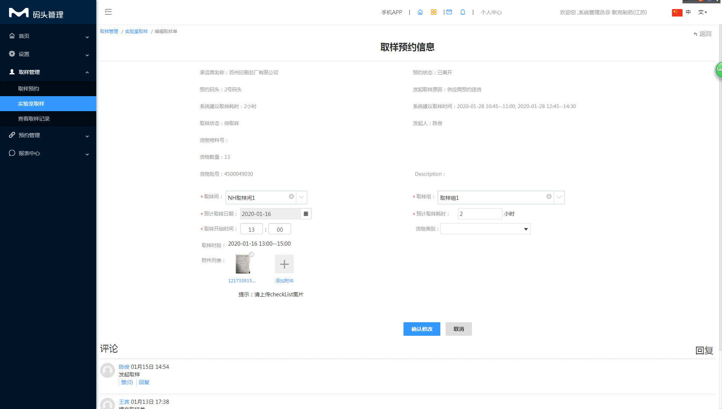Click 回复 at the comments header
This screenshot has height=409, width=722.
pyautogui.click(x=704, y=350)
